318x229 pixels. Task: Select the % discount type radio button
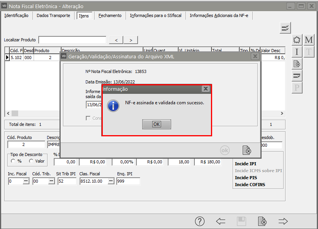coord(13,161)
